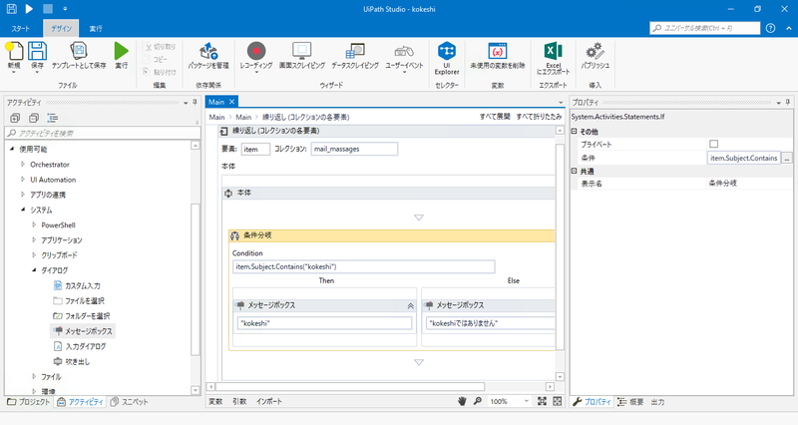Save as template with テンプレートとして保存
This screenshot has width=798, height=425.
coord(79,56)
